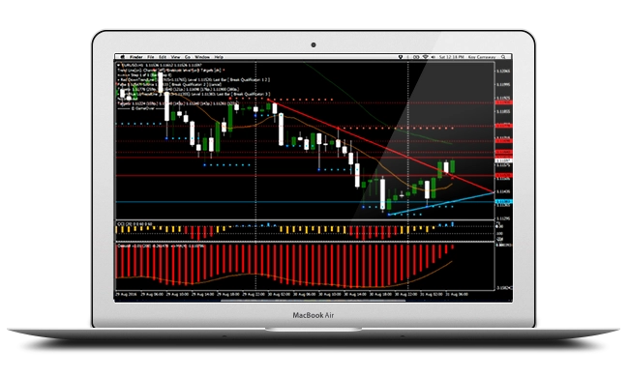The image size is (629, 377).
Task: Click the menu bar clock showing Sat time
Action: tap(451, 57)
